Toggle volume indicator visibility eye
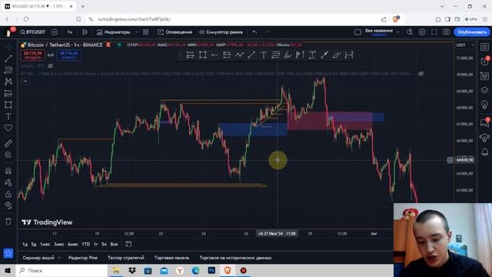The height and width of the screenshot is (277, 492). [x=50, y=66]
